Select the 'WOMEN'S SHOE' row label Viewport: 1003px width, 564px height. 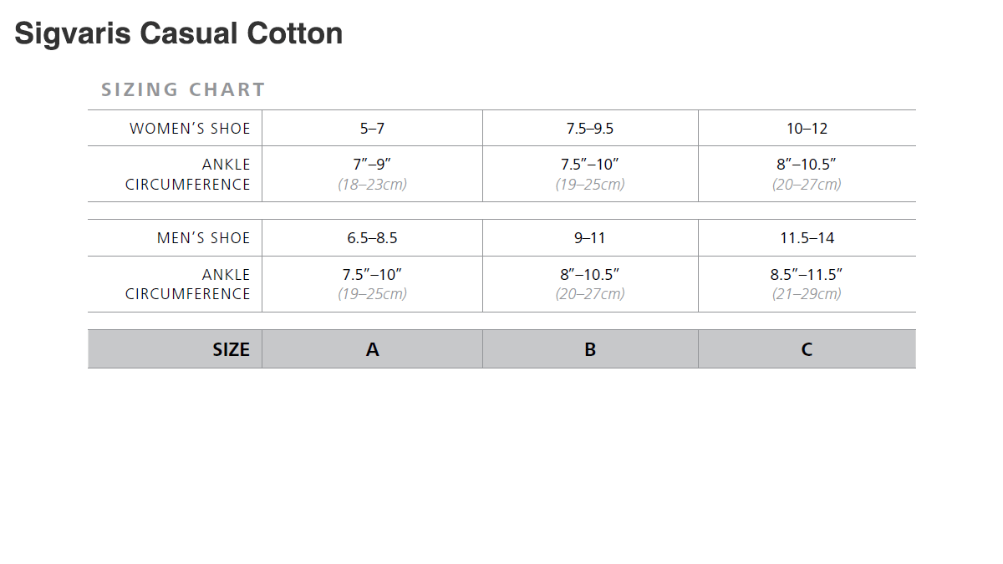click(x=190, y=129)
